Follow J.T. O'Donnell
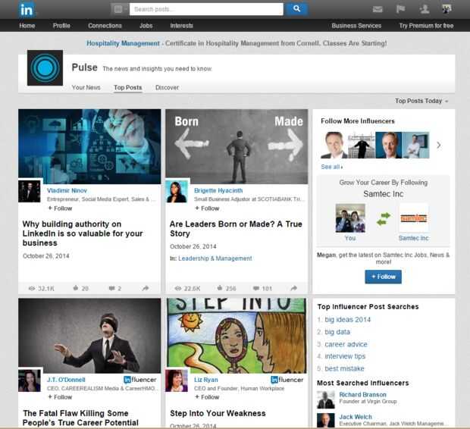Screen dimensions: 470x429 coord(60,397)
